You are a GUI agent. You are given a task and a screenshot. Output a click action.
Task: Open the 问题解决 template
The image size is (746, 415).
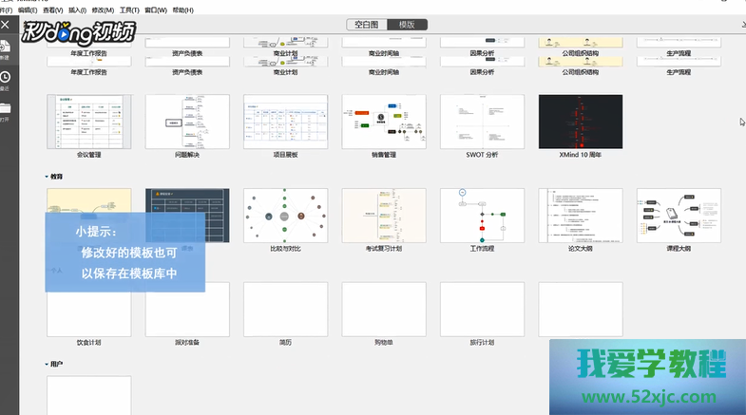pyautogui.click(x=187, y=122)
